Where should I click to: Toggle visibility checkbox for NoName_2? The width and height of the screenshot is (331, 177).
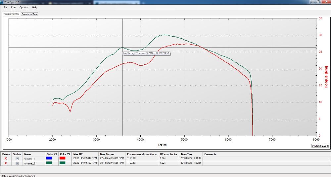click(17, 163)
